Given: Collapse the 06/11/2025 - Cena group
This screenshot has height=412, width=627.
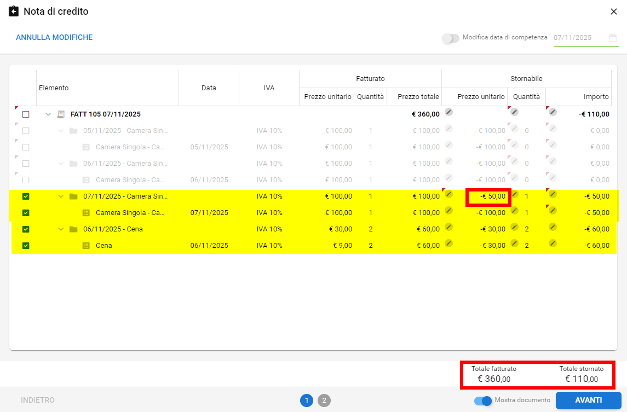Looking at the screenshot, I should [61, 229].
